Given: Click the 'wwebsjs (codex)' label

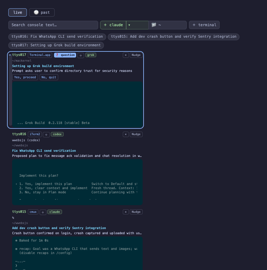Looking at the screenshot, I should coord(26,140).
